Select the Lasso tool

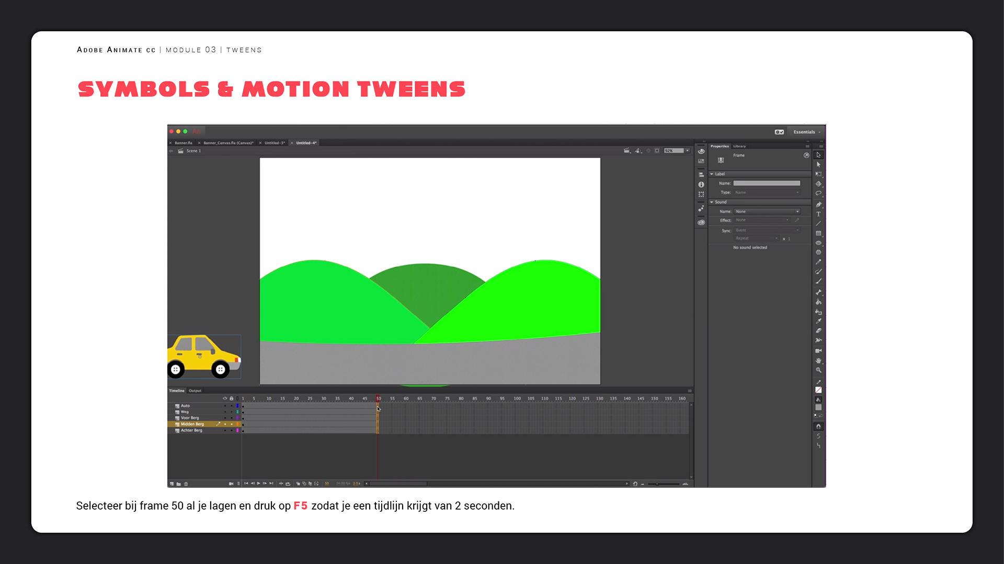tap(818, 193)
